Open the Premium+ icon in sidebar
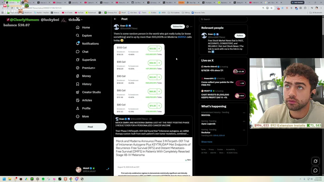324x182 pixels. tap(78, 68)
